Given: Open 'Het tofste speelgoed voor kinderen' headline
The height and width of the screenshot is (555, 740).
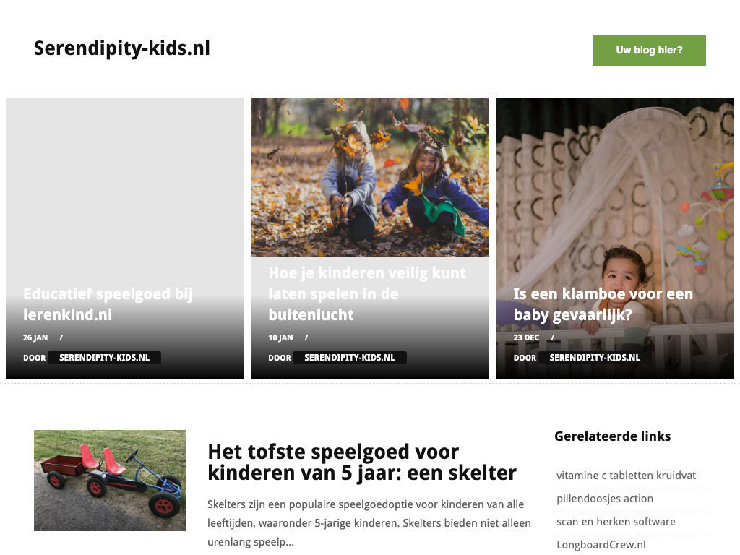Looking at the screenshot, I should (362, 462).
